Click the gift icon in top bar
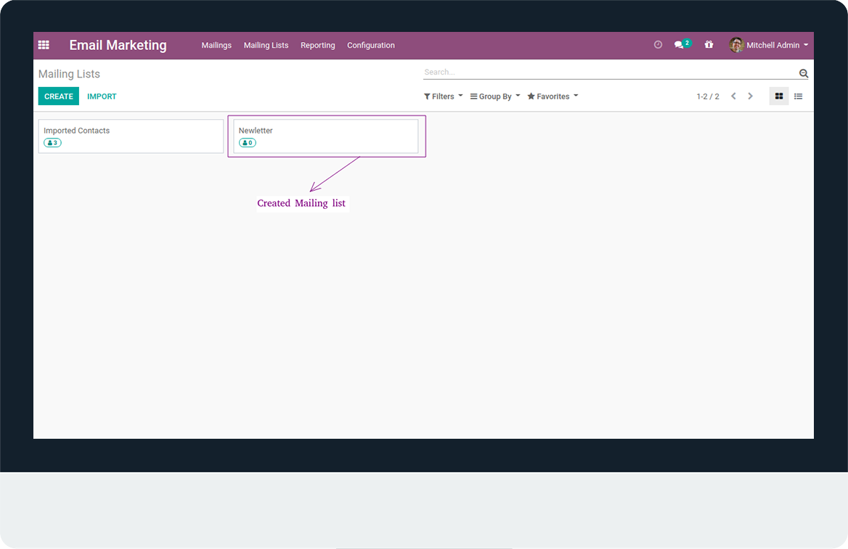This screenshot has height=549, width=848. [x=709, y=45]
